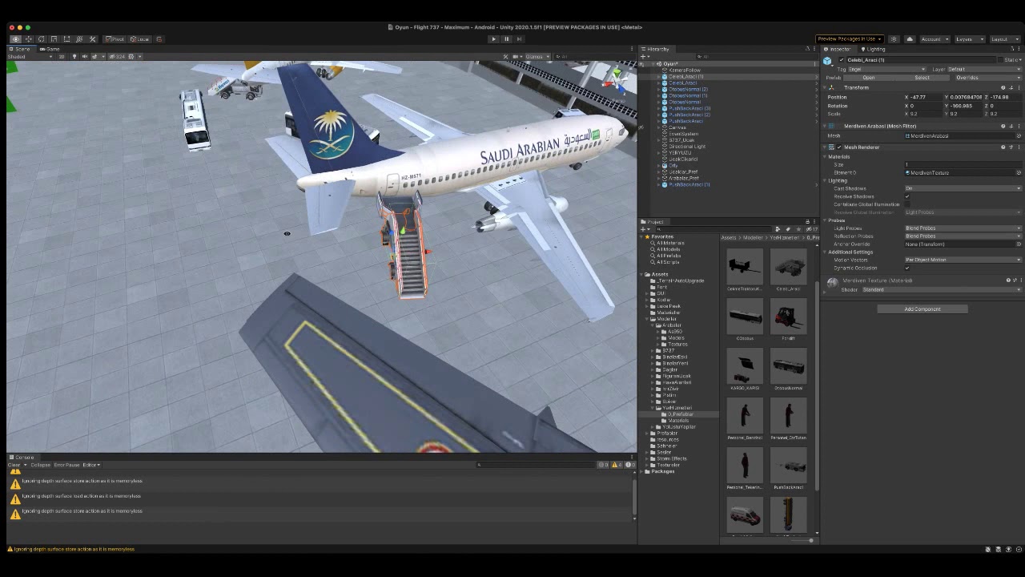Switch to the Console tab

pyautogui.click(x=22, y=457)
